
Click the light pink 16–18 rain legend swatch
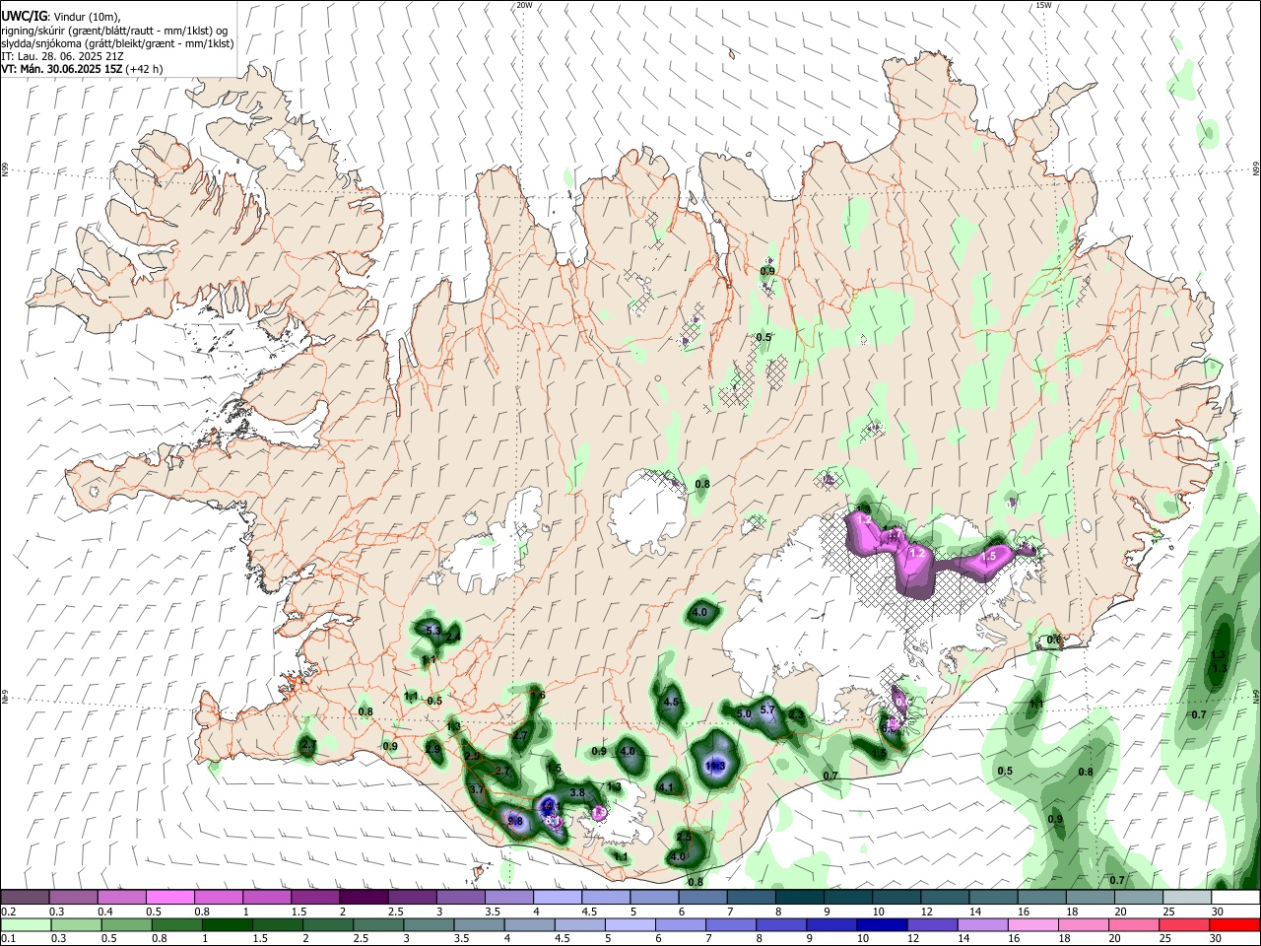point(1031,924)
